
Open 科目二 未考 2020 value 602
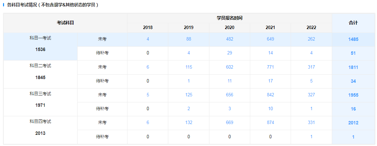(230, 67)
